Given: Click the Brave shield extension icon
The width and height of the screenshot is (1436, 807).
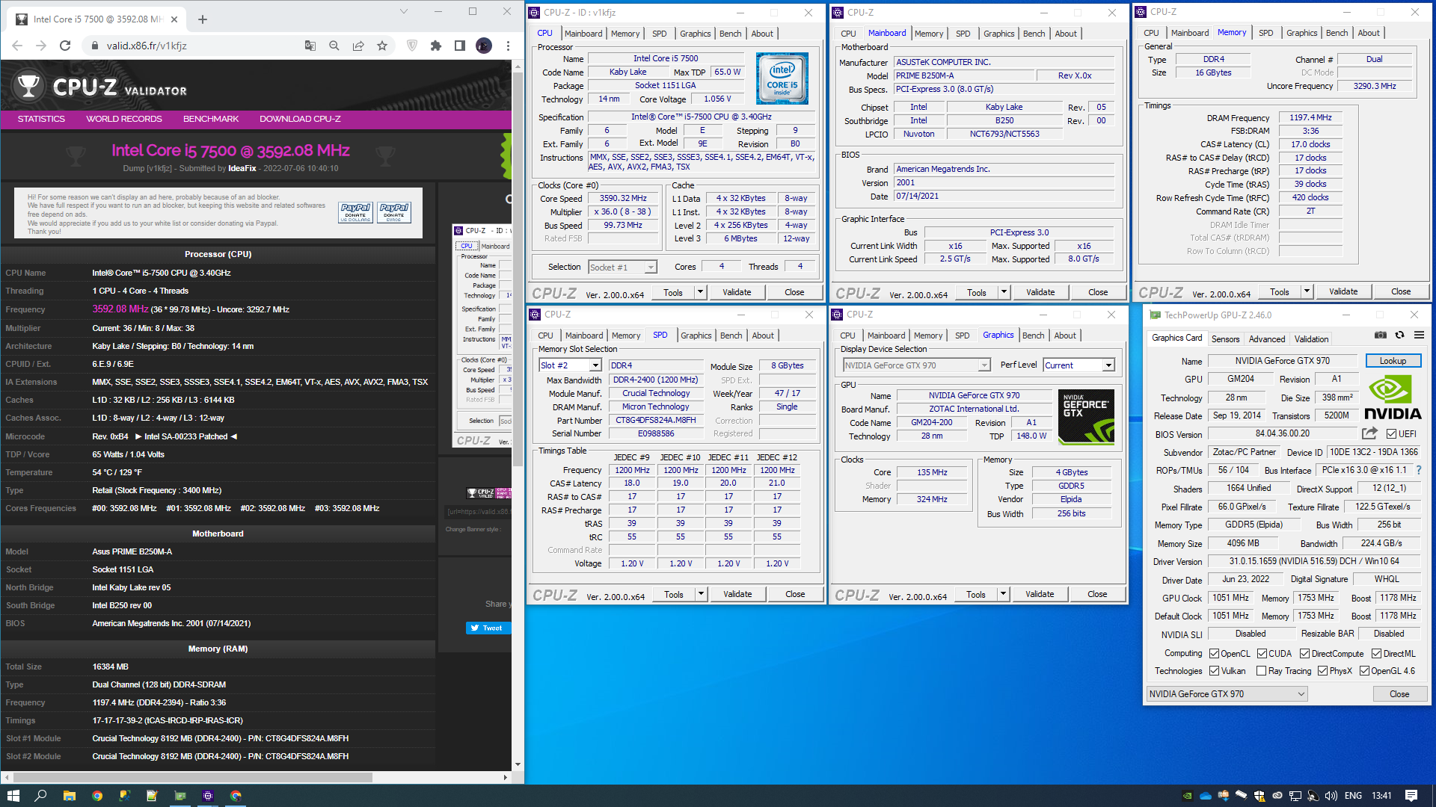Looking at the screenshot, I should pyautogui.click(x=412, y=46).
